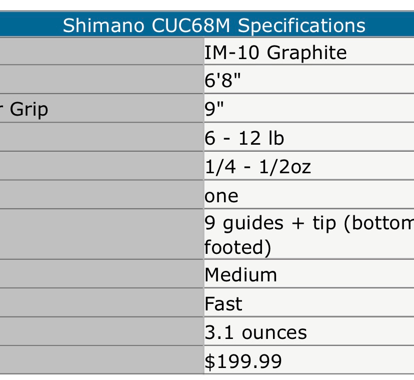Select the 1/4 - 1/2oz lure weight value
The width and height of the screenshot is (414, 380).
click(257, 166)
